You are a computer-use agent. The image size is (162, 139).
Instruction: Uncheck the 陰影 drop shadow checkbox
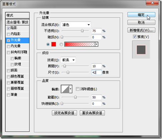[8, 28]
